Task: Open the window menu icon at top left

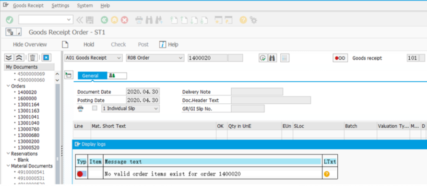Action: click(6, 5)
